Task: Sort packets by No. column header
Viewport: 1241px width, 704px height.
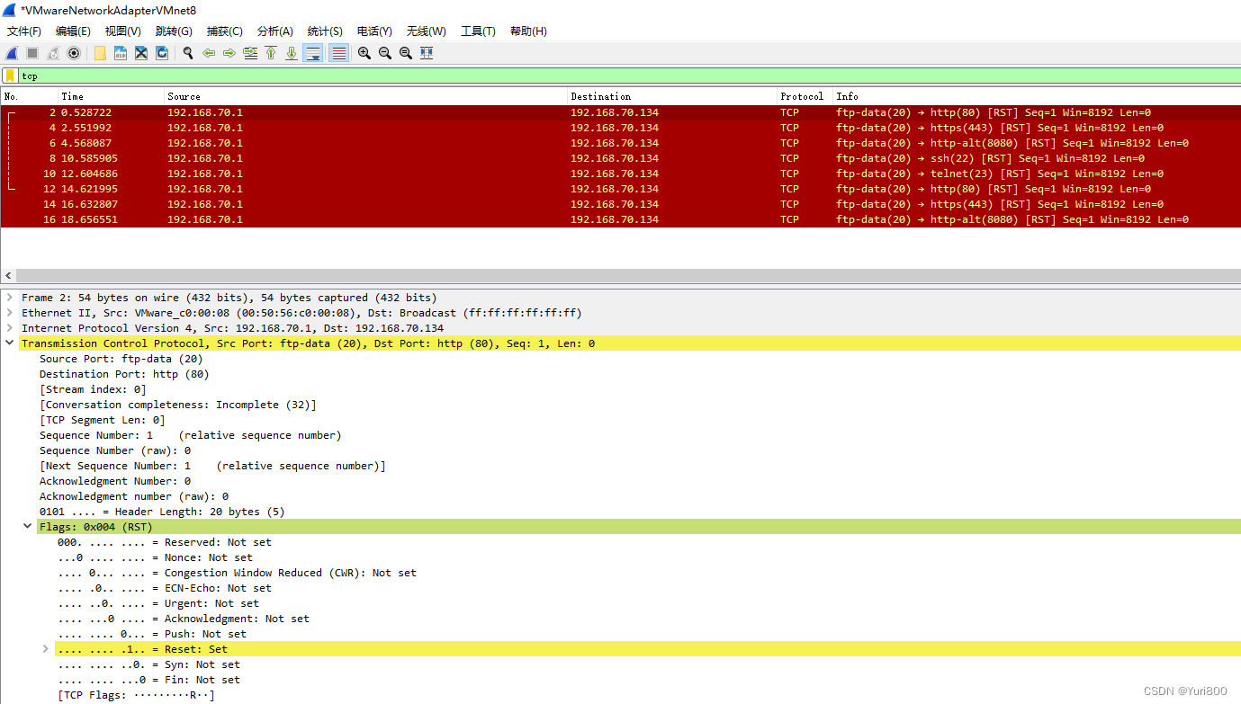Action: 30,96
